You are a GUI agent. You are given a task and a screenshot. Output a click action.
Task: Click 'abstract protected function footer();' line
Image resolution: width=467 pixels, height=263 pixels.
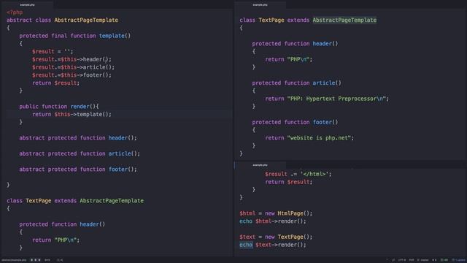(x=78, y=169)
